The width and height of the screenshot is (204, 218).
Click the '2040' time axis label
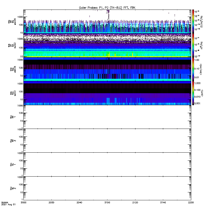click(x=79, y=202)
